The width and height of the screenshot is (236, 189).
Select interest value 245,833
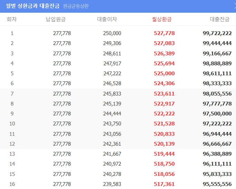coord(112,94)
